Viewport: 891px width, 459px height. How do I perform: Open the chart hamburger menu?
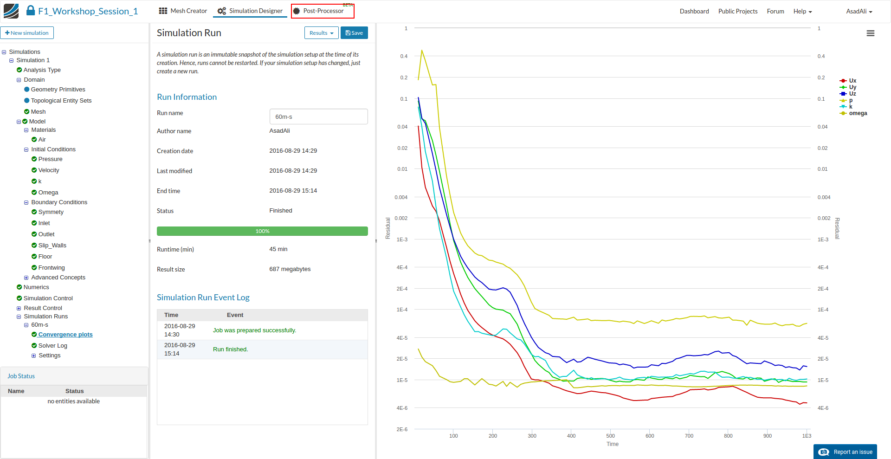pos(870,33)
